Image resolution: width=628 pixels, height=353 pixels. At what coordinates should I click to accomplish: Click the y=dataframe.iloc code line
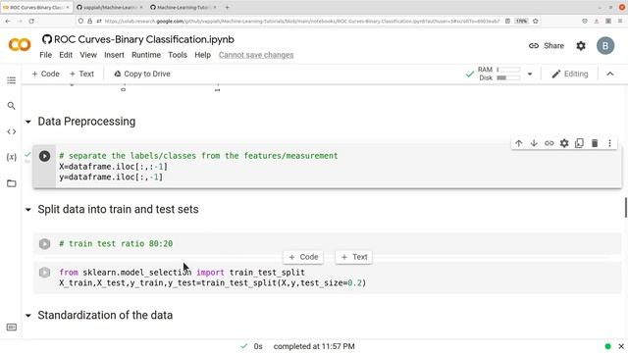point(111,177)
